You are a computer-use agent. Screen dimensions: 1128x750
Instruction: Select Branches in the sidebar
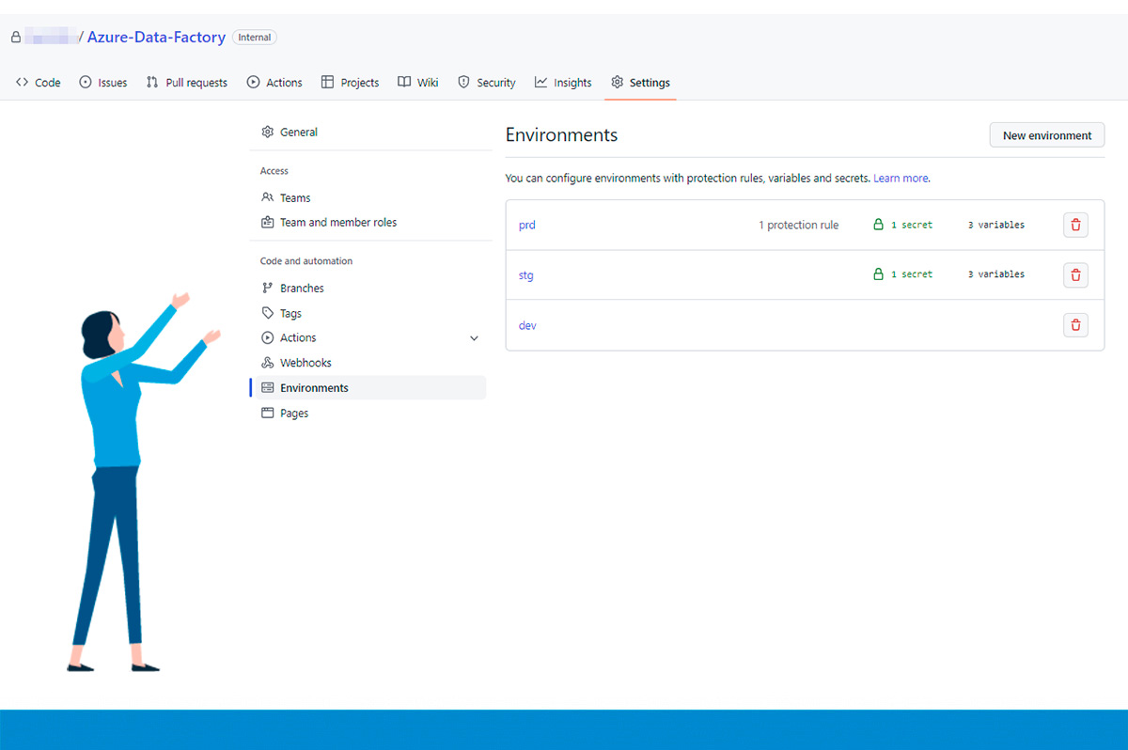[303, 288]
